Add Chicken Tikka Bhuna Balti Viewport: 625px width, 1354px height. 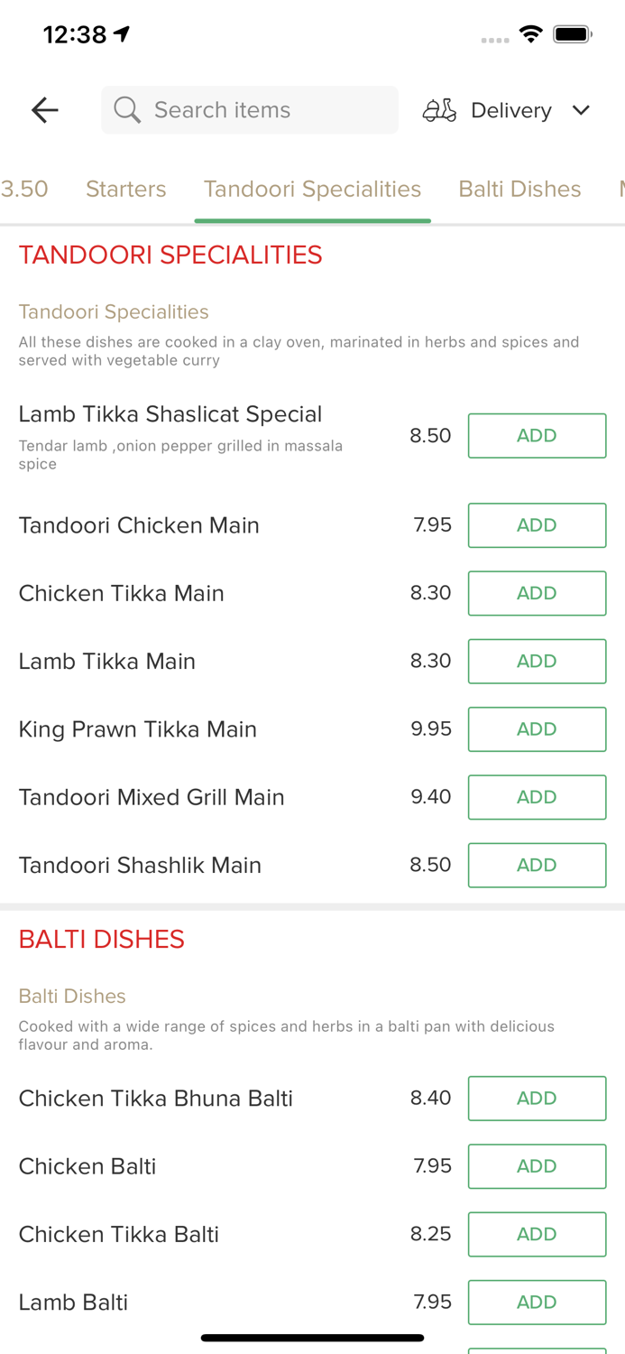coord(537,1099)
